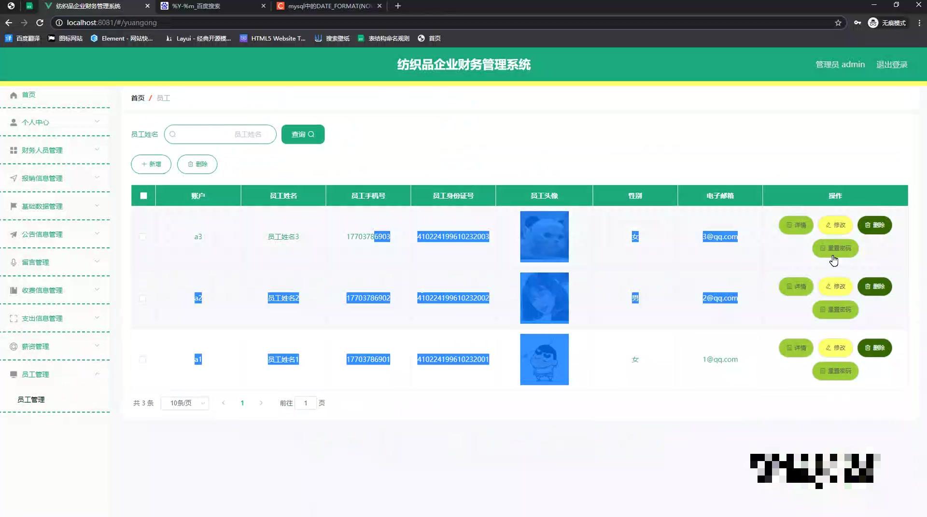Select the 首页 home icon in sidebar

(14, 95)
